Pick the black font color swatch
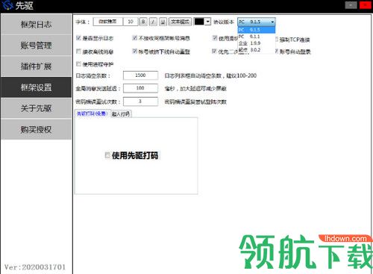 coord(199,22)
